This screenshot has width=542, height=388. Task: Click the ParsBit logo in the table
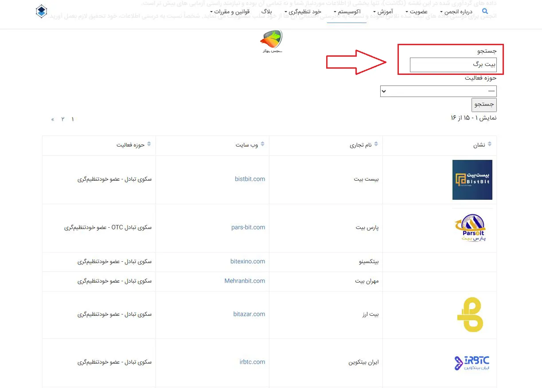tap(471, 227)
